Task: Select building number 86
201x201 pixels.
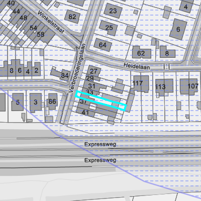Action: click(x=52, y=102)
